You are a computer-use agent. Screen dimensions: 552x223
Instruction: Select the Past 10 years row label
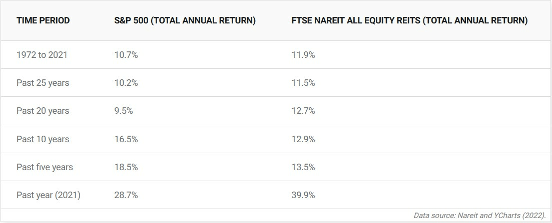tap(43, 139)
